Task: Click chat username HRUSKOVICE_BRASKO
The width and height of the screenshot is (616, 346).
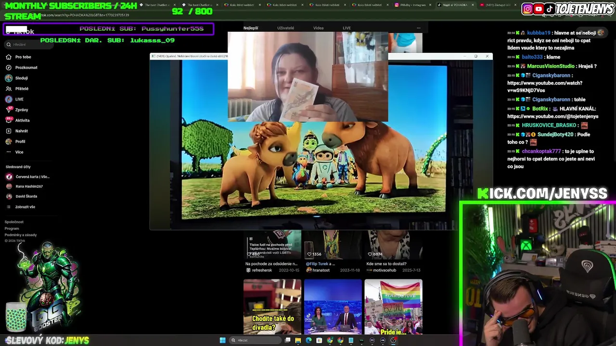Action: pos(549,125)
